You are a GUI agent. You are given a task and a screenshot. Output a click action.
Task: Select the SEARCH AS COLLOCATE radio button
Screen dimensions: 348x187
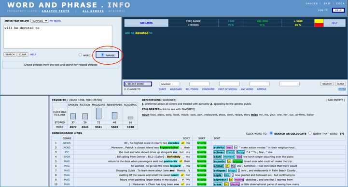tap(271, 133)
